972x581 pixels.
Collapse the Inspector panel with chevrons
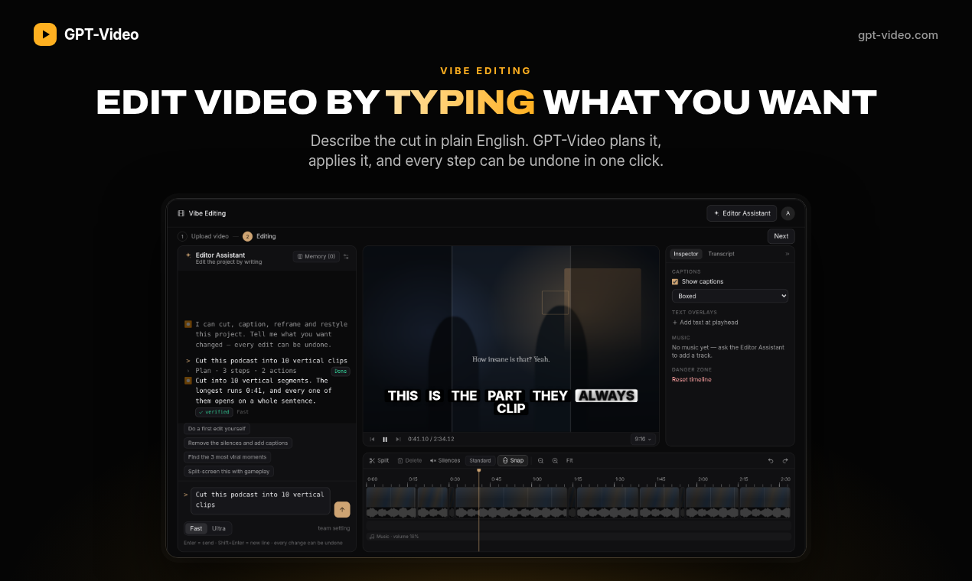787,254
